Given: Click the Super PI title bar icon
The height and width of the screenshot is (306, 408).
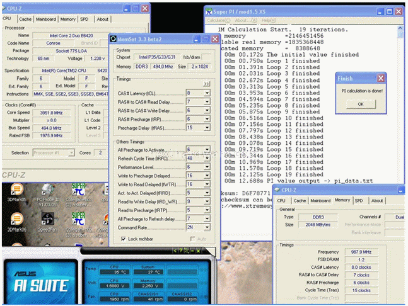Looking at the screenshot, I should [x=209, y=11].
